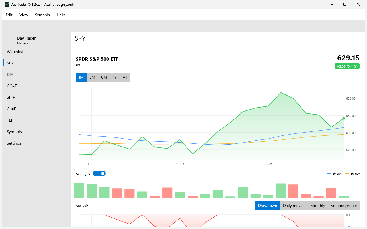Select the Drawdown analysis tab
This screenshot has width=367, height=229.
[268, 206]
